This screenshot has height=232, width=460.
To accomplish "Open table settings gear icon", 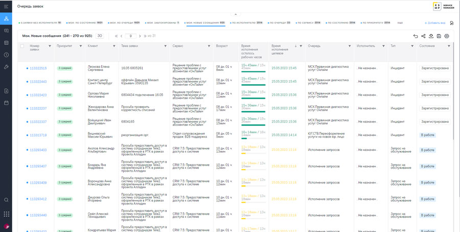I will coord(447,36).
